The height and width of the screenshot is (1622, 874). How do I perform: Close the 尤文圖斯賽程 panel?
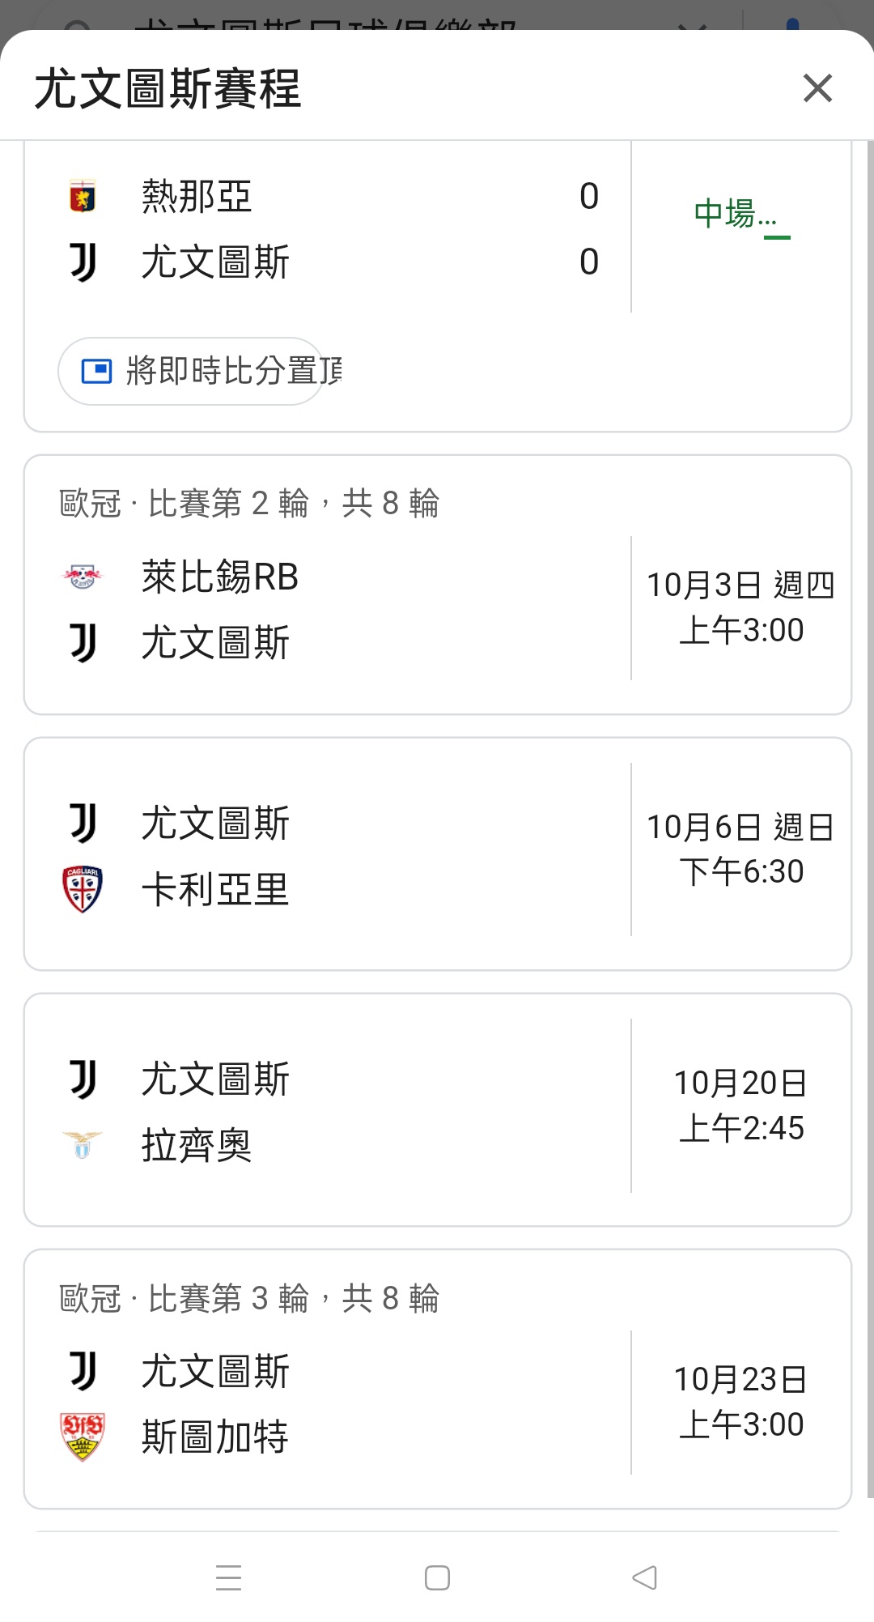pyautogui.click(x=817, y=88)
